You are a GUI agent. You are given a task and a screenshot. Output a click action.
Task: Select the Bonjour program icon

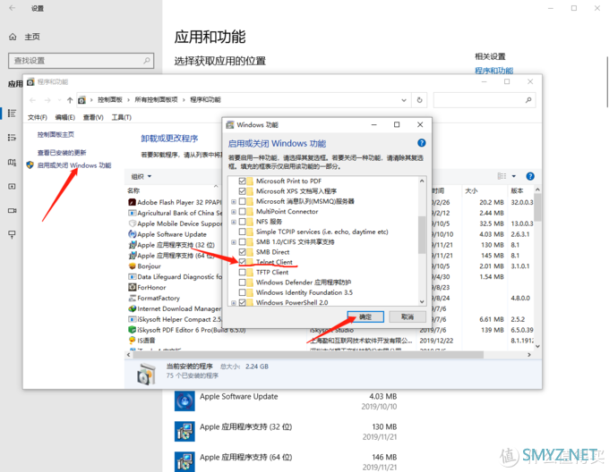pos(132,266)
